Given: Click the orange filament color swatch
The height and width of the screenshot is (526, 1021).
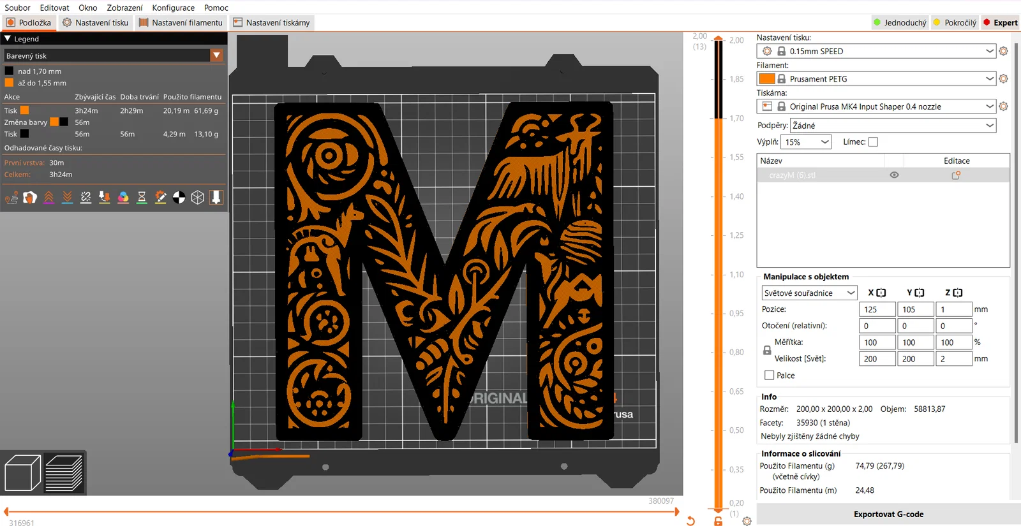Looking at the screenshot, I should tap(767, 78).
